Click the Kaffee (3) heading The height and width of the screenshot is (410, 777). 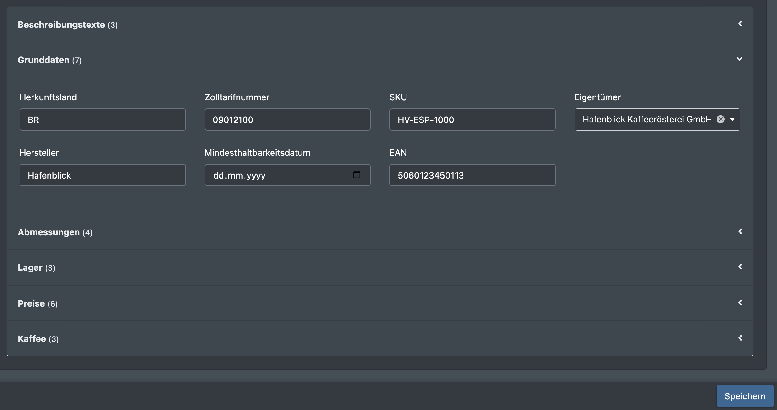click(x=38, y=339)
